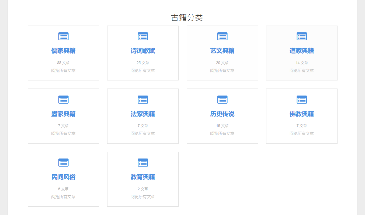The width and height of the screenshot is (365, 215).
Task: Click the list icon above 教育典籍
Action: pos(143,163)
